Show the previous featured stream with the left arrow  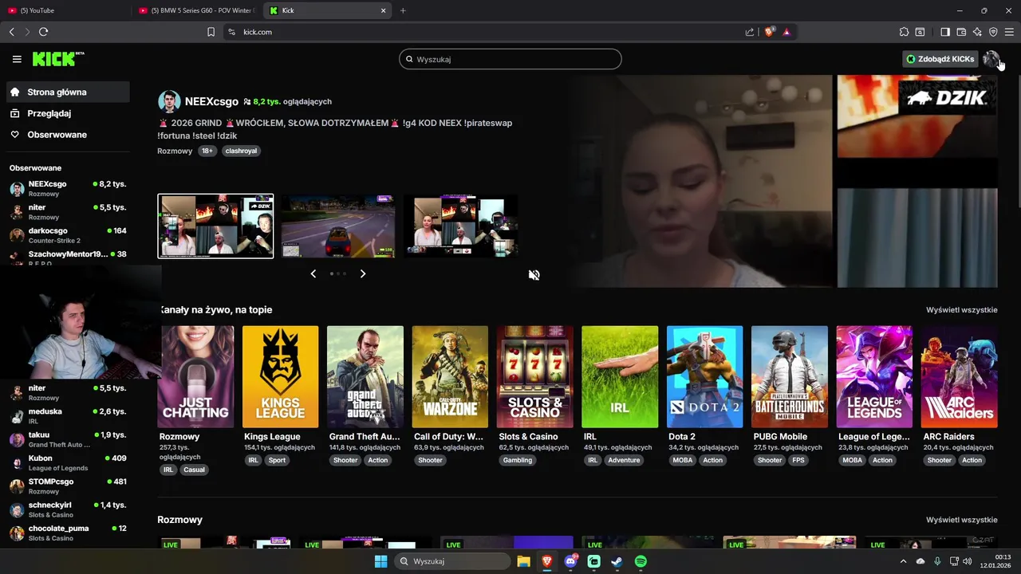pos(313,273)
